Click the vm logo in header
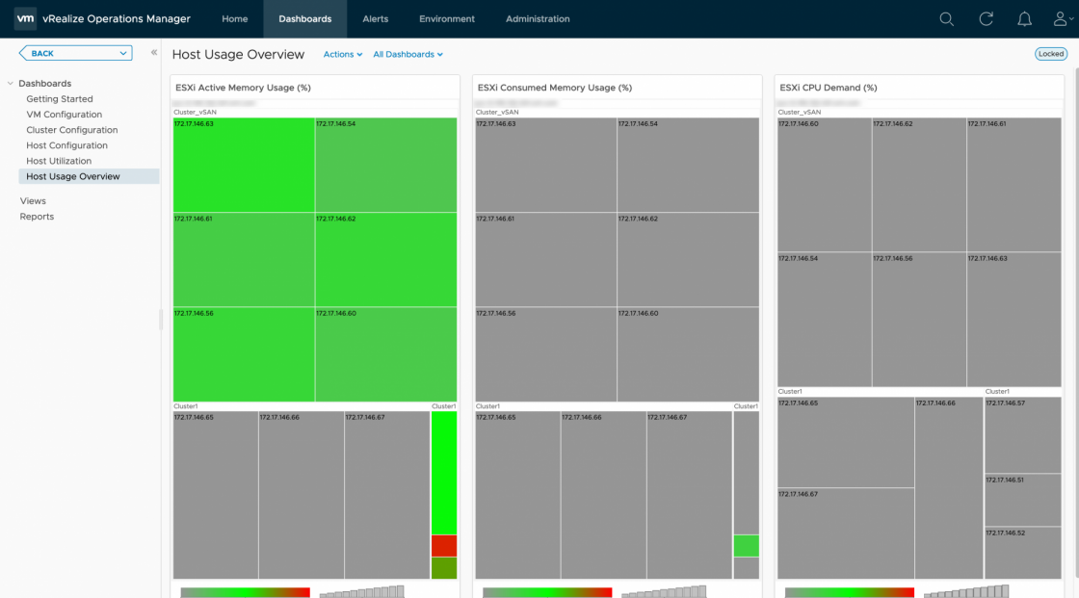 tap(26, 18)
